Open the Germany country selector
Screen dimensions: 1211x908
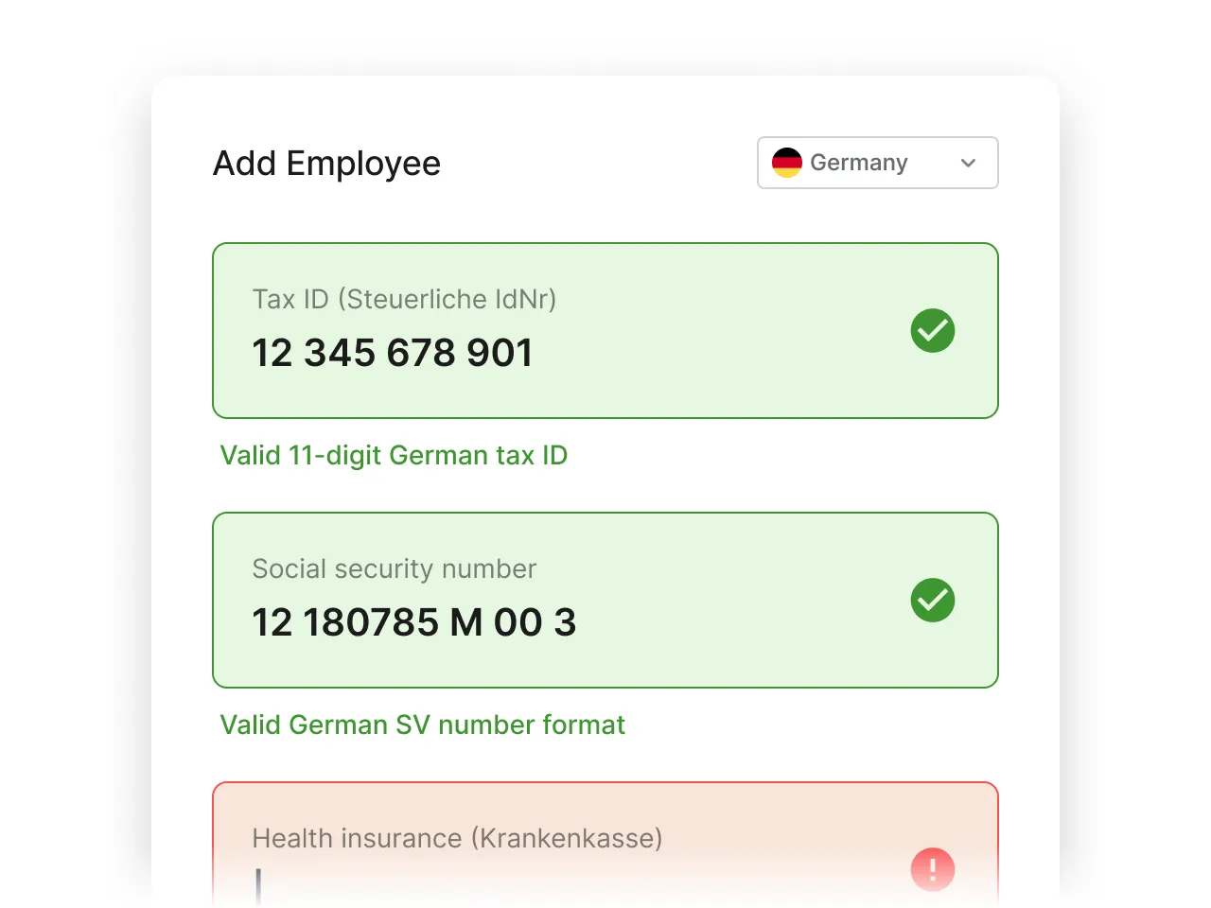pyautogui.click(x=877, y=163)
